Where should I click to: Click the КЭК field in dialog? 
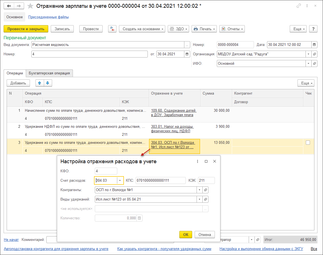click(x=206, y=180)
